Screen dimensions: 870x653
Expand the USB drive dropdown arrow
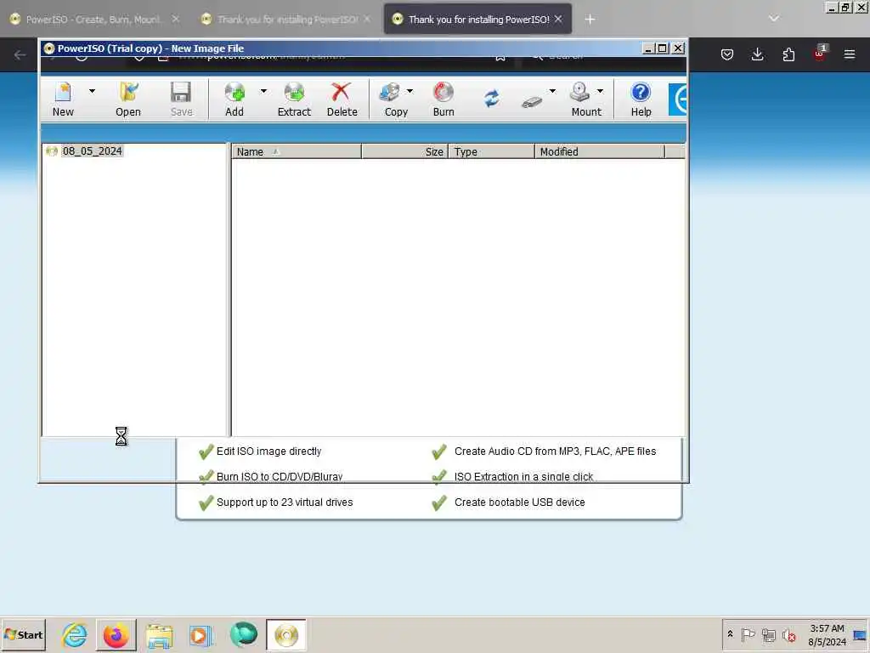[x=552, y=91]
